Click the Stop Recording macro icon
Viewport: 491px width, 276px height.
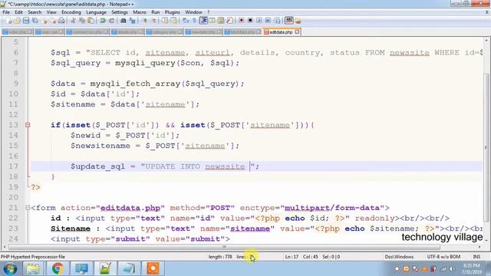point(250,21)
